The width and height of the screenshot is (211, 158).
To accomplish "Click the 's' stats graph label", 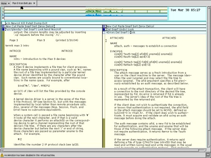I will coord(3,12).
